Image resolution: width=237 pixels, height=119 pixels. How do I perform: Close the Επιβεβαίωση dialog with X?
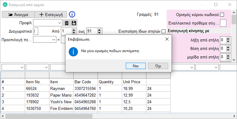point(167,39)
